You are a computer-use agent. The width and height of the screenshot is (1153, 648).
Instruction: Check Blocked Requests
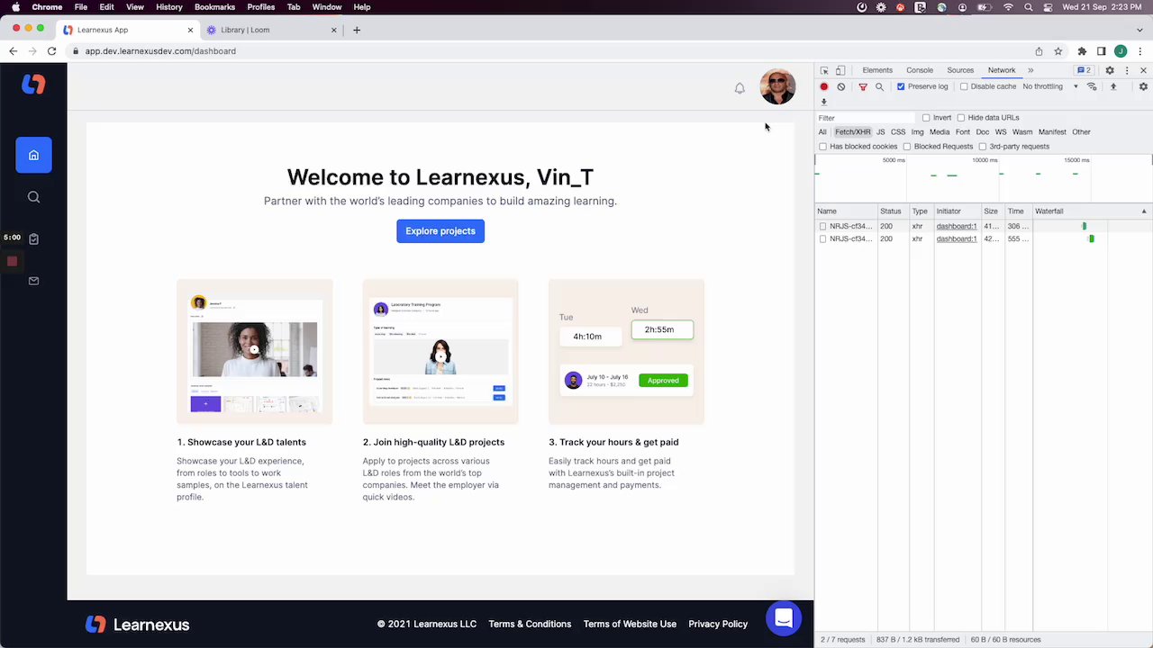click(x=907, y=147)
